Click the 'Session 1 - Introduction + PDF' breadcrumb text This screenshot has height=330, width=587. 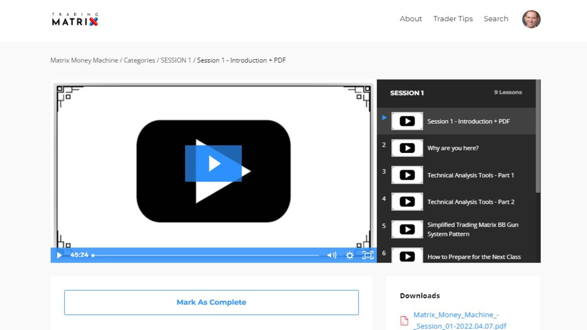(x=241, y=60)
